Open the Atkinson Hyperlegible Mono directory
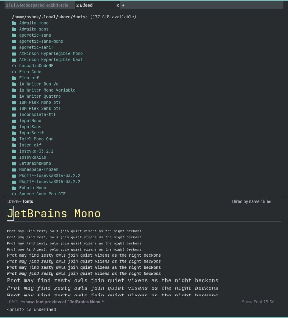Image resolution: width=288 pixels, height=318 pixels. pos(51,54)
